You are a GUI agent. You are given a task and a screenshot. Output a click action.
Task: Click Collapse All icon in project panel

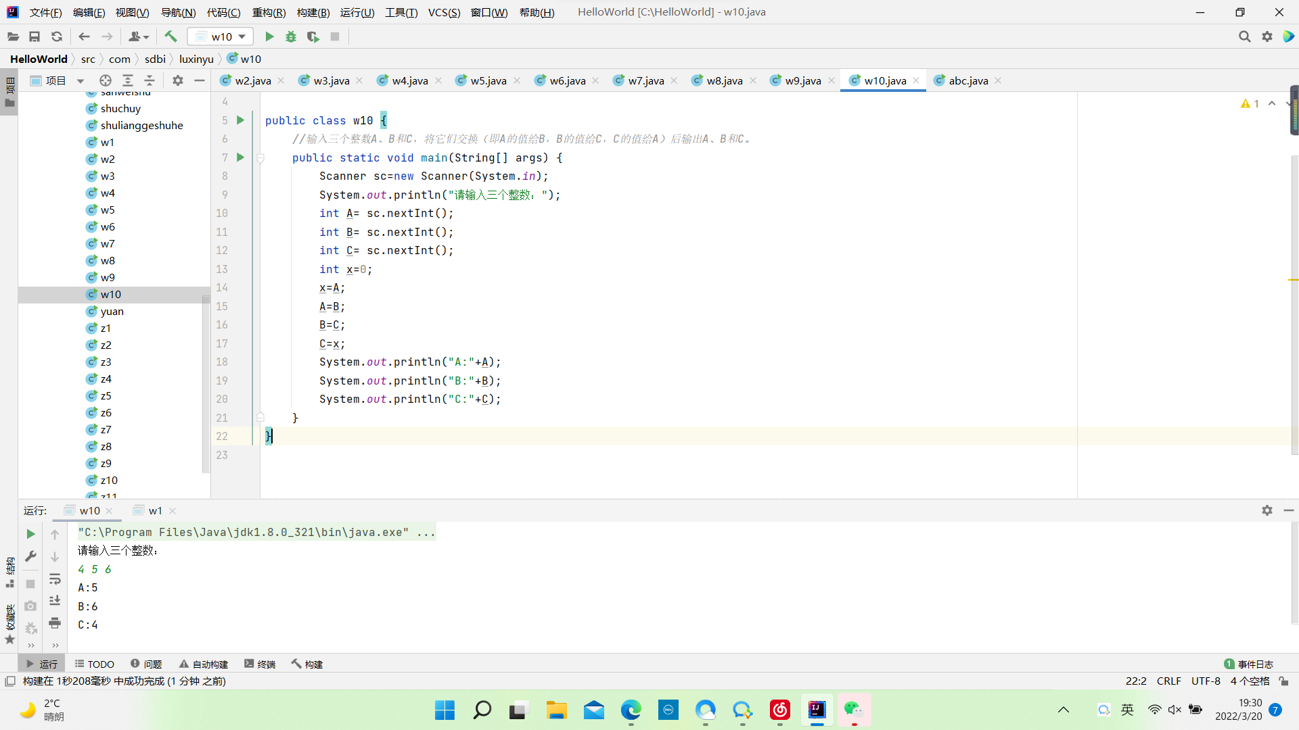pos(150,80)
